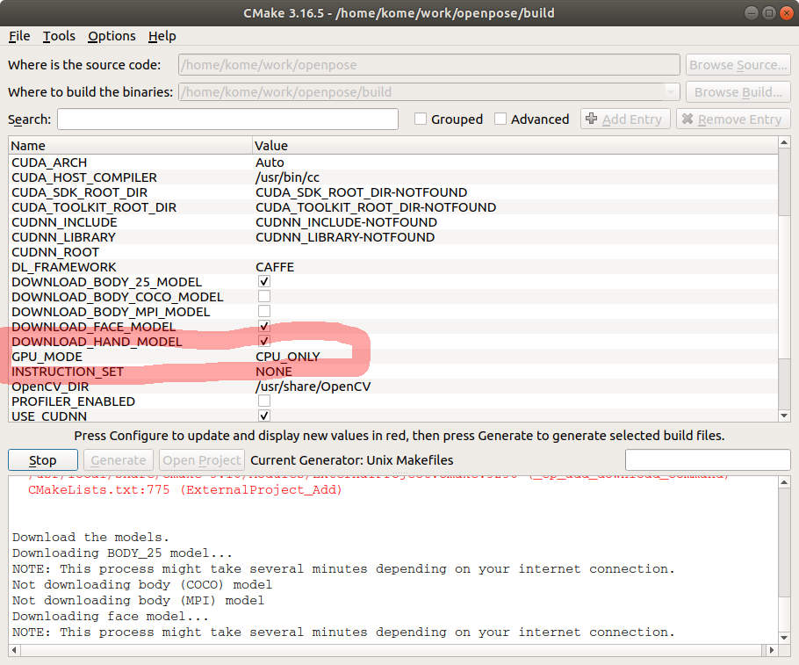Check DOWNLOAD_BODY_MPI_MODEL
The height and width of the screenshot is (665, 799).
263,311
